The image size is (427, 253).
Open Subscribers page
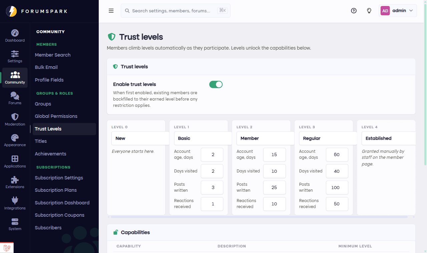48,228
